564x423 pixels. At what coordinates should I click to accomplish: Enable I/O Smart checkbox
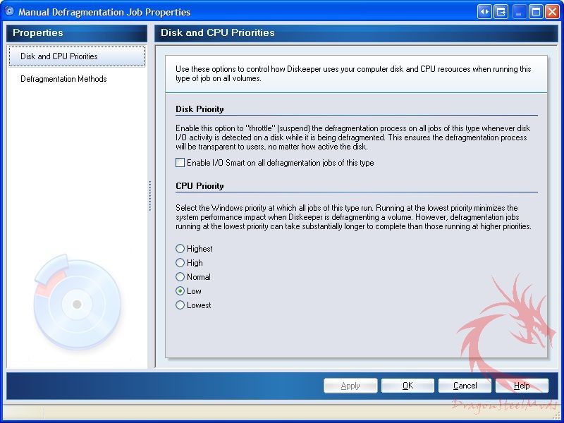pos(180,163)
